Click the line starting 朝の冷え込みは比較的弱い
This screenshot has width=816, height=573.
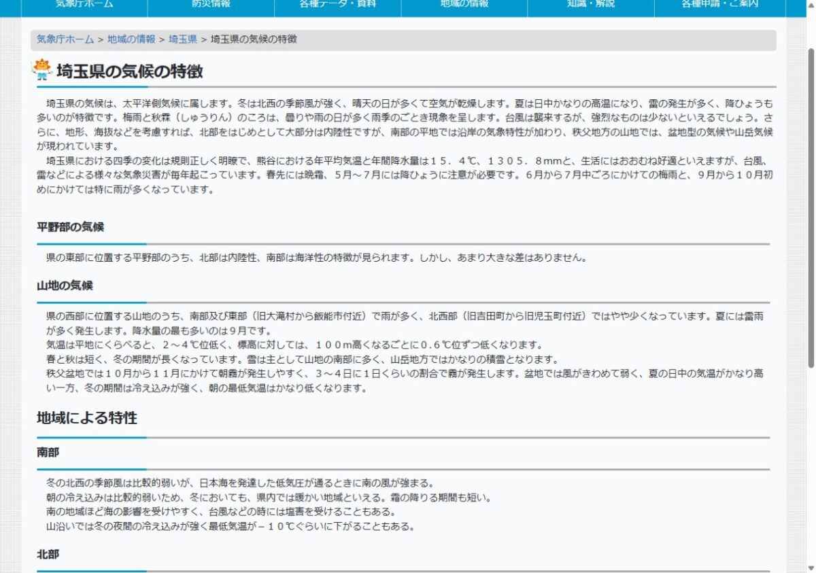click(x=269, y=498)
